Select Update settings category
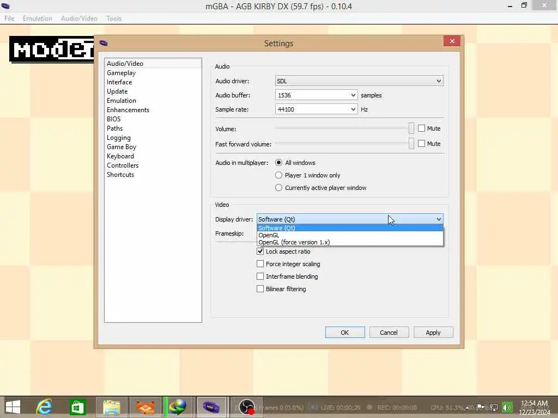 [153, 91]
